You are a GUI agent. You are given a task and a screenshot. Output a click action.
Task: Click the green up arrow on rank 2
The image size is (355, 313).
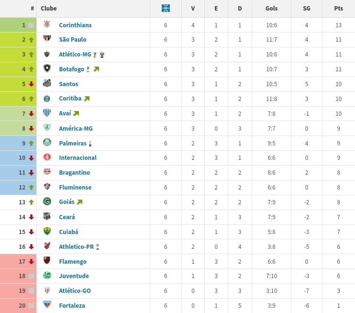pyautogui.click(x=31, y=40)
